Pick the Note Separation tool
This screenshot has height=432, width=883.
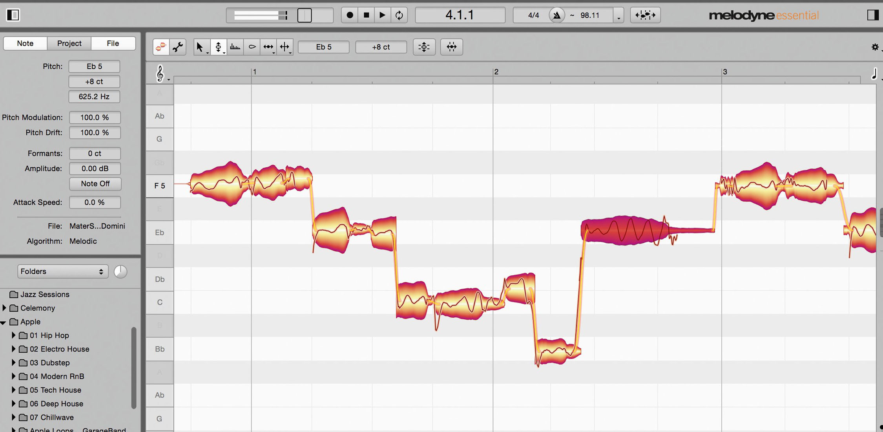pos(285,47)
